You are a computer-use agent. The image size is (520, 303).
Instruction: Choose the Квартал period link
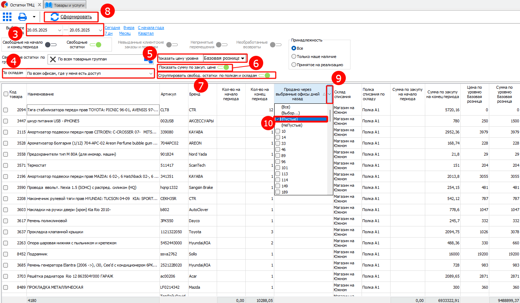(146, 33)
